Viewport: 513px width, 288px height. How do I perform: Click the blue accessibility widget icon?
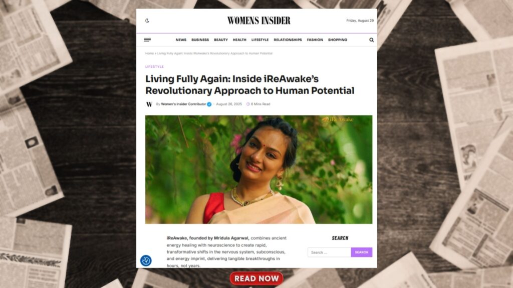point(146,260)
